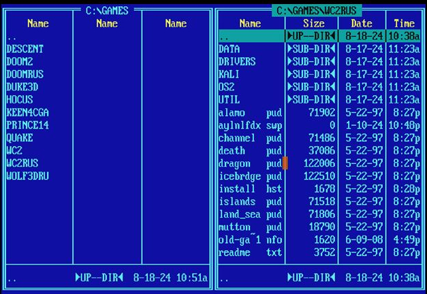Select highlighted UP--DIR row in right panel
This screenshot has height=294, width=427.
(319, 36)
